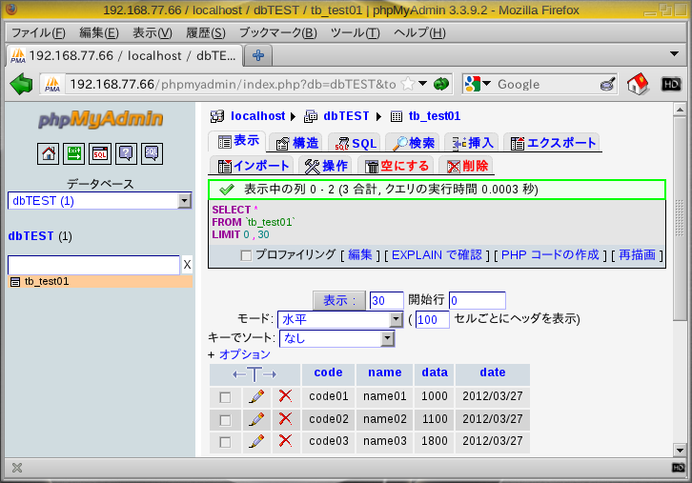Open a new tab with plus button
This screenshot has height=483, width=692.
point(258,55)
